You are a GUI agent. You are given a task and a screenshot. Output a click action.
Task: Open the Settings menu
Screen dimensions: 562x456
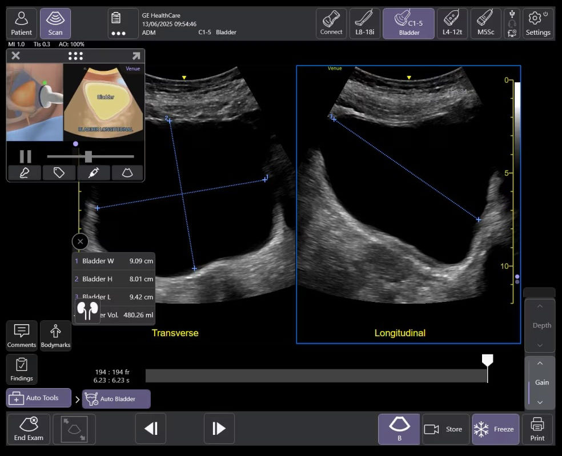point(537,23)
